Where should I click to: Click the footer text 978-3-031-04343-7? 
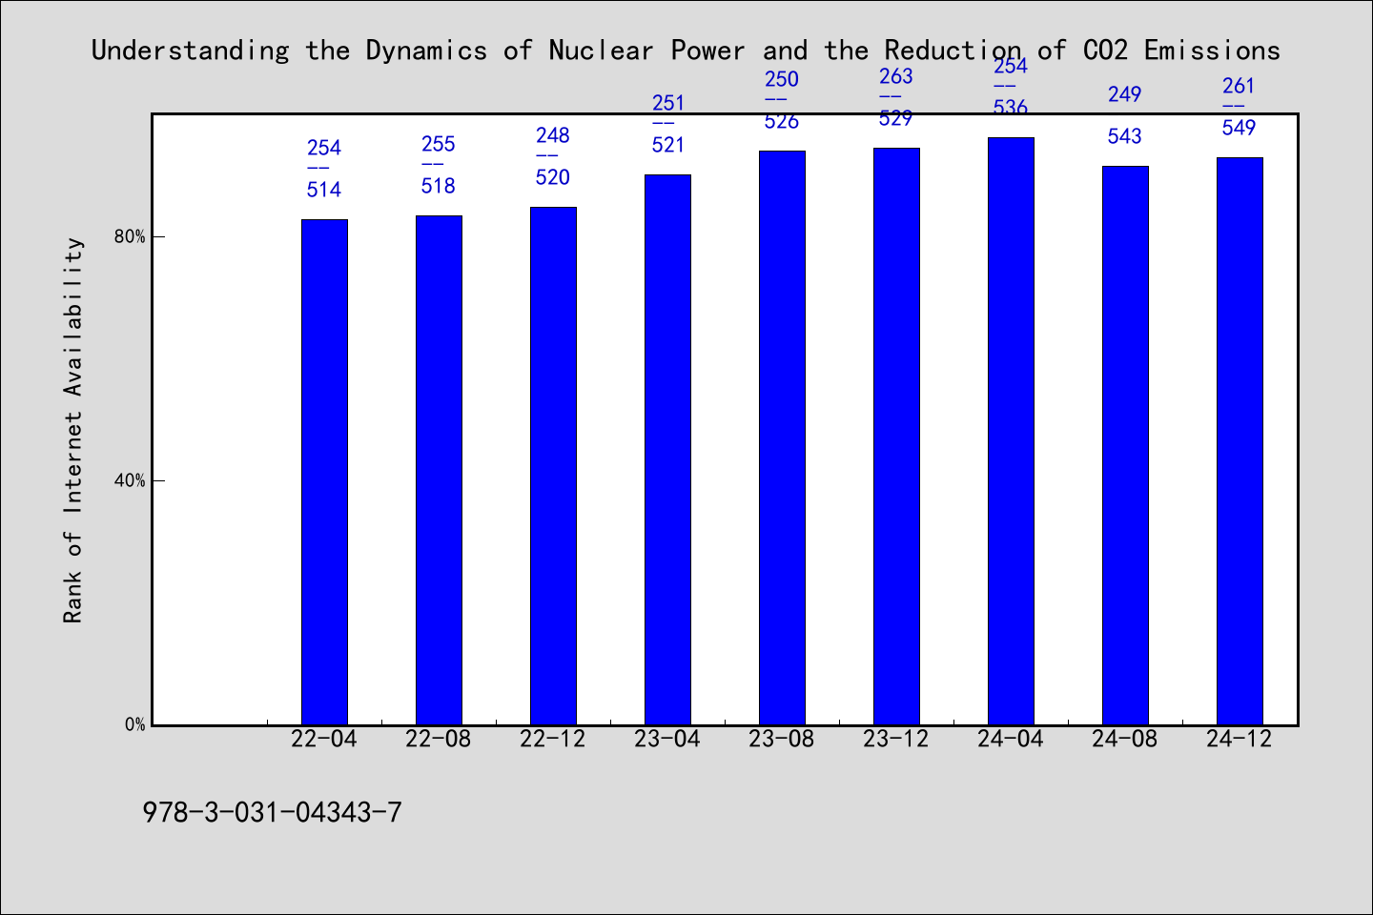[273, 812]
